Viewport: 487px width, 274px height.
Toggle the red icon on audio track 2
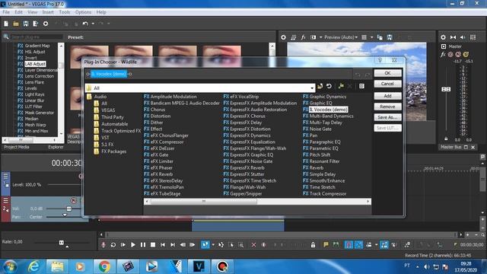[74, 200]
